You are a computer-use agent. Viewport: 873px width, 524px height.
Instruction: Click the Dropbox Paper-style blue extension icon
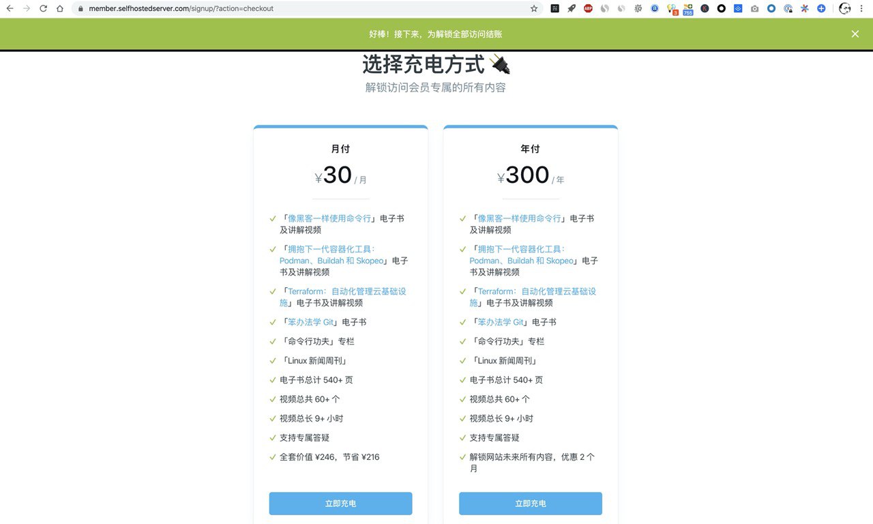(738, 9)
